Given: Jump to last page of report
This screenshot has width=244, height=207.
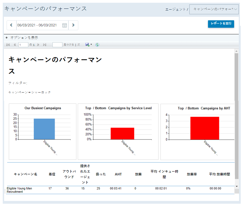Looking at the screenshot, I should (45, 45).
